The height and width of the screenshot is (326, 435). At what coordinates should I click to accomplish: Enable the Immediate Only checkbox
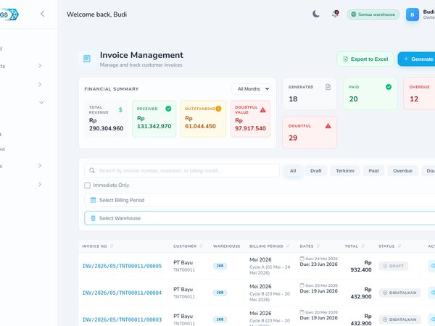[x=88, y=185]
